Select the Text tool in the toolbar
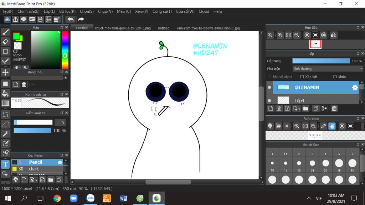This screenshot has height=205, width=365. [5, 164]
